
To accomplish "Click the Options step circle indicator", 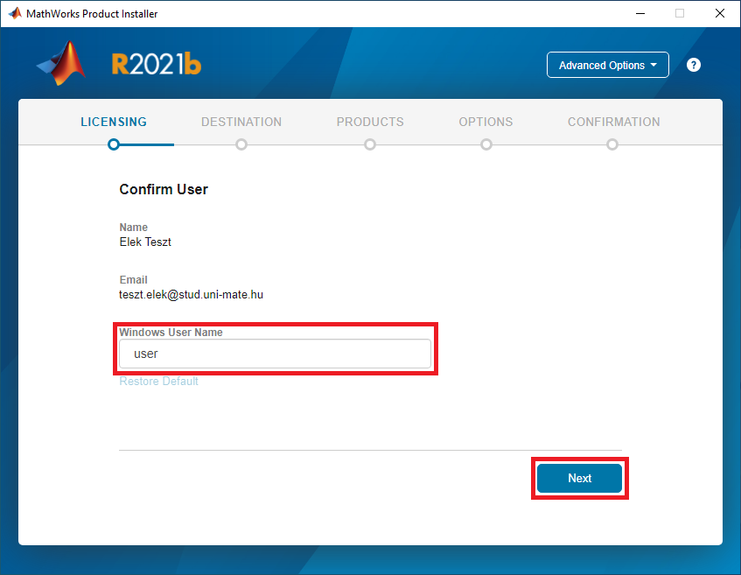I will 486,144.
